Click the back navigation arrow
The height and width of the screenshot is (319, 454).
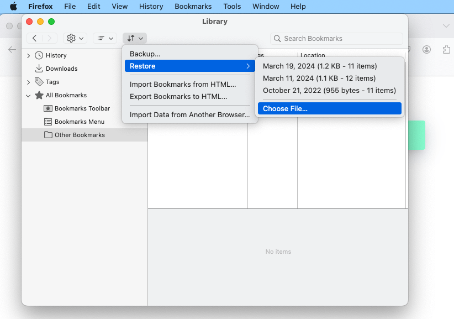pos(34,38)
